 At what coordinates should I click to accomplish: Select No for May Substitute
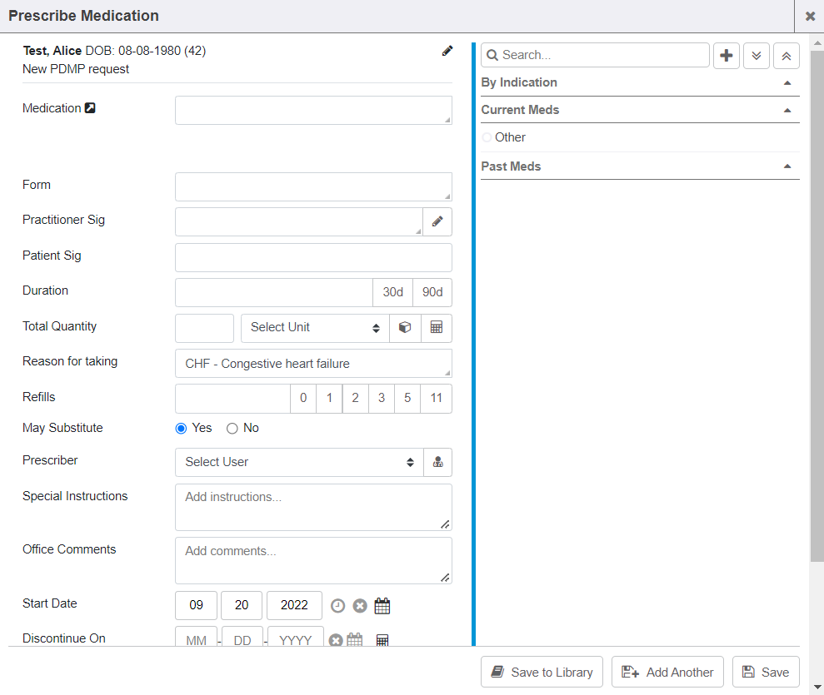pos(232,429)
